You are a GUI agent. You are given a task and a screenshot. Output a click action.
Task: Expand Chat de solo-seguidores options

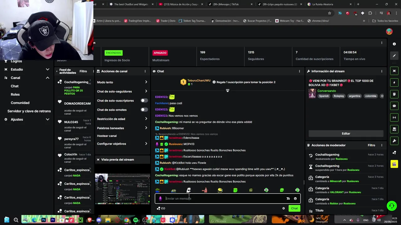click(x=146, y=91)
